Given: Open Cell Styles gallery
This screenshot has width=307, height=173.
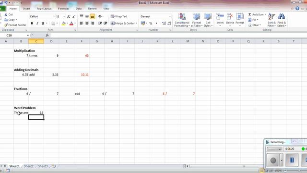Looking at the screenshot, I should 208,20.
